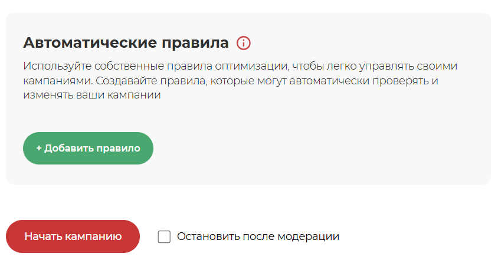Tick the Остановить после модерации checkbox
The image size is (498, 273).
164,237
